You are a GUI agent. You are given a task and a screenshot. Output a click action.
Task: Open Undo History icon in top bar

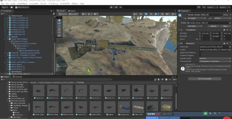199,7
